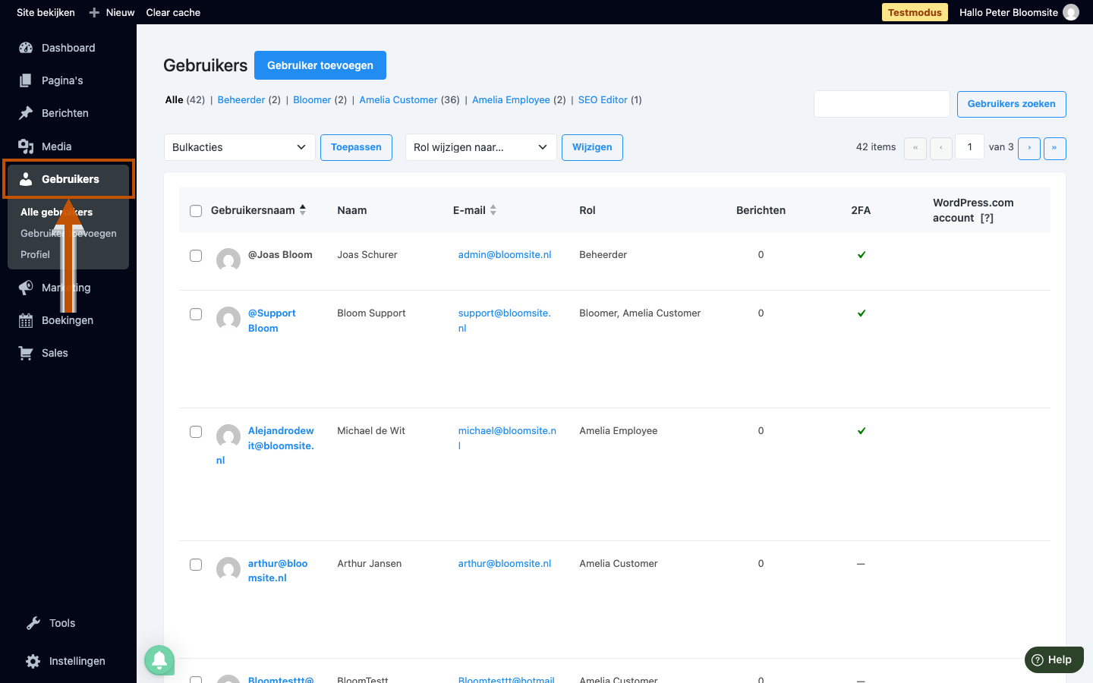Click the Gebruikers zoeken button
Screen dimensions: 1093x683
[1012, 104]
